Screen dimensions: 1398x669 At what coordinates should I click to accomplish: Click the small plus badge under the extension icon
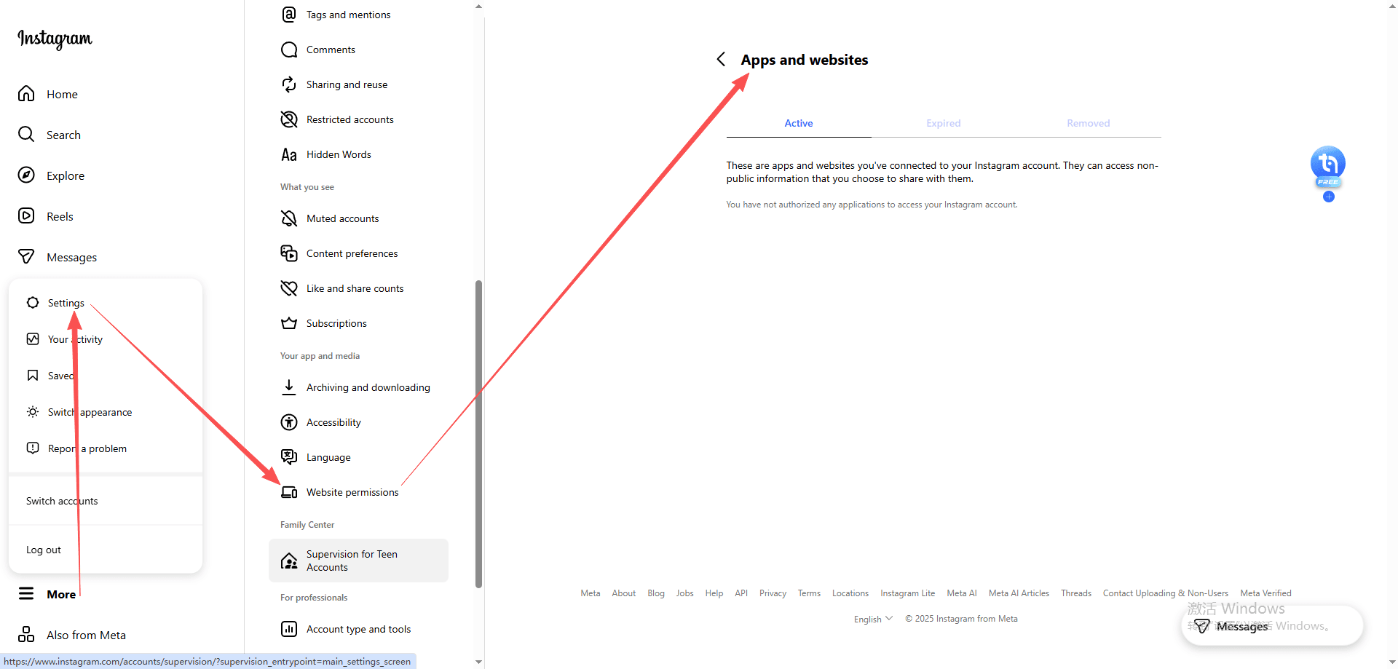[1329, 197]
